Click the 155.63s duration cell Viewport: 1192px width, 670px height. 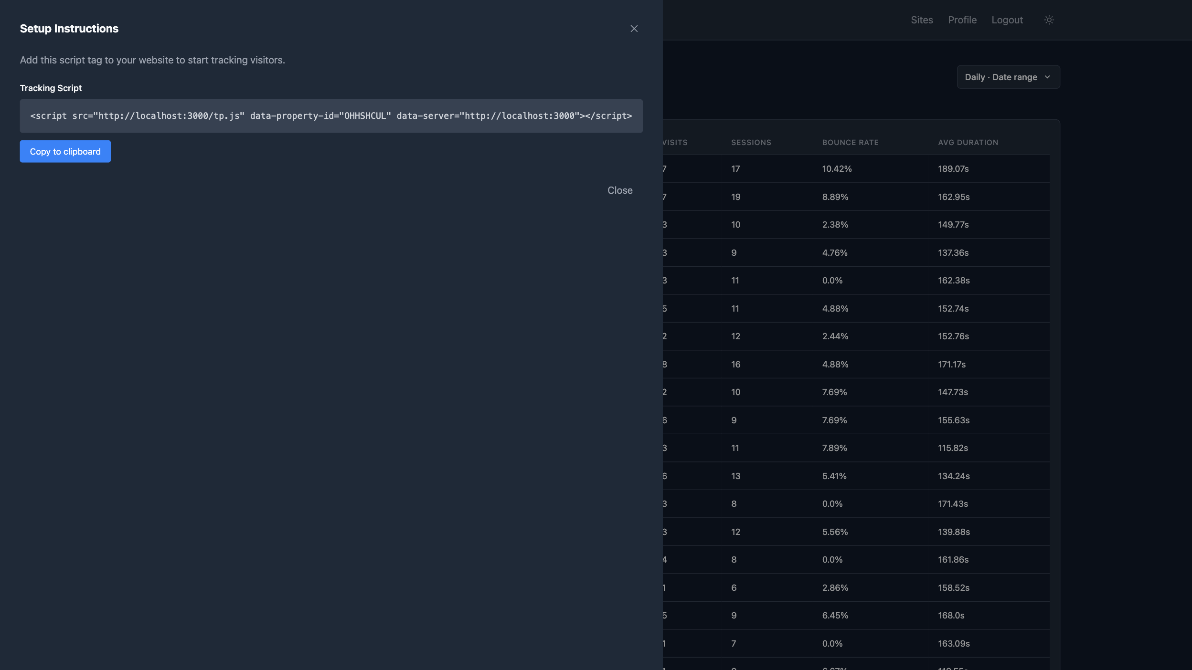954,420
